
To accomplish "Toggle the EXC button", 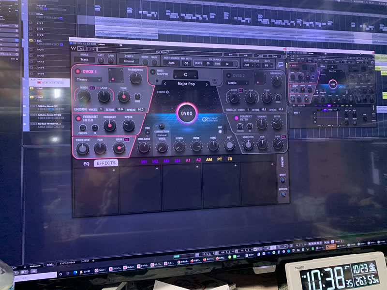I will click(148, 132).
